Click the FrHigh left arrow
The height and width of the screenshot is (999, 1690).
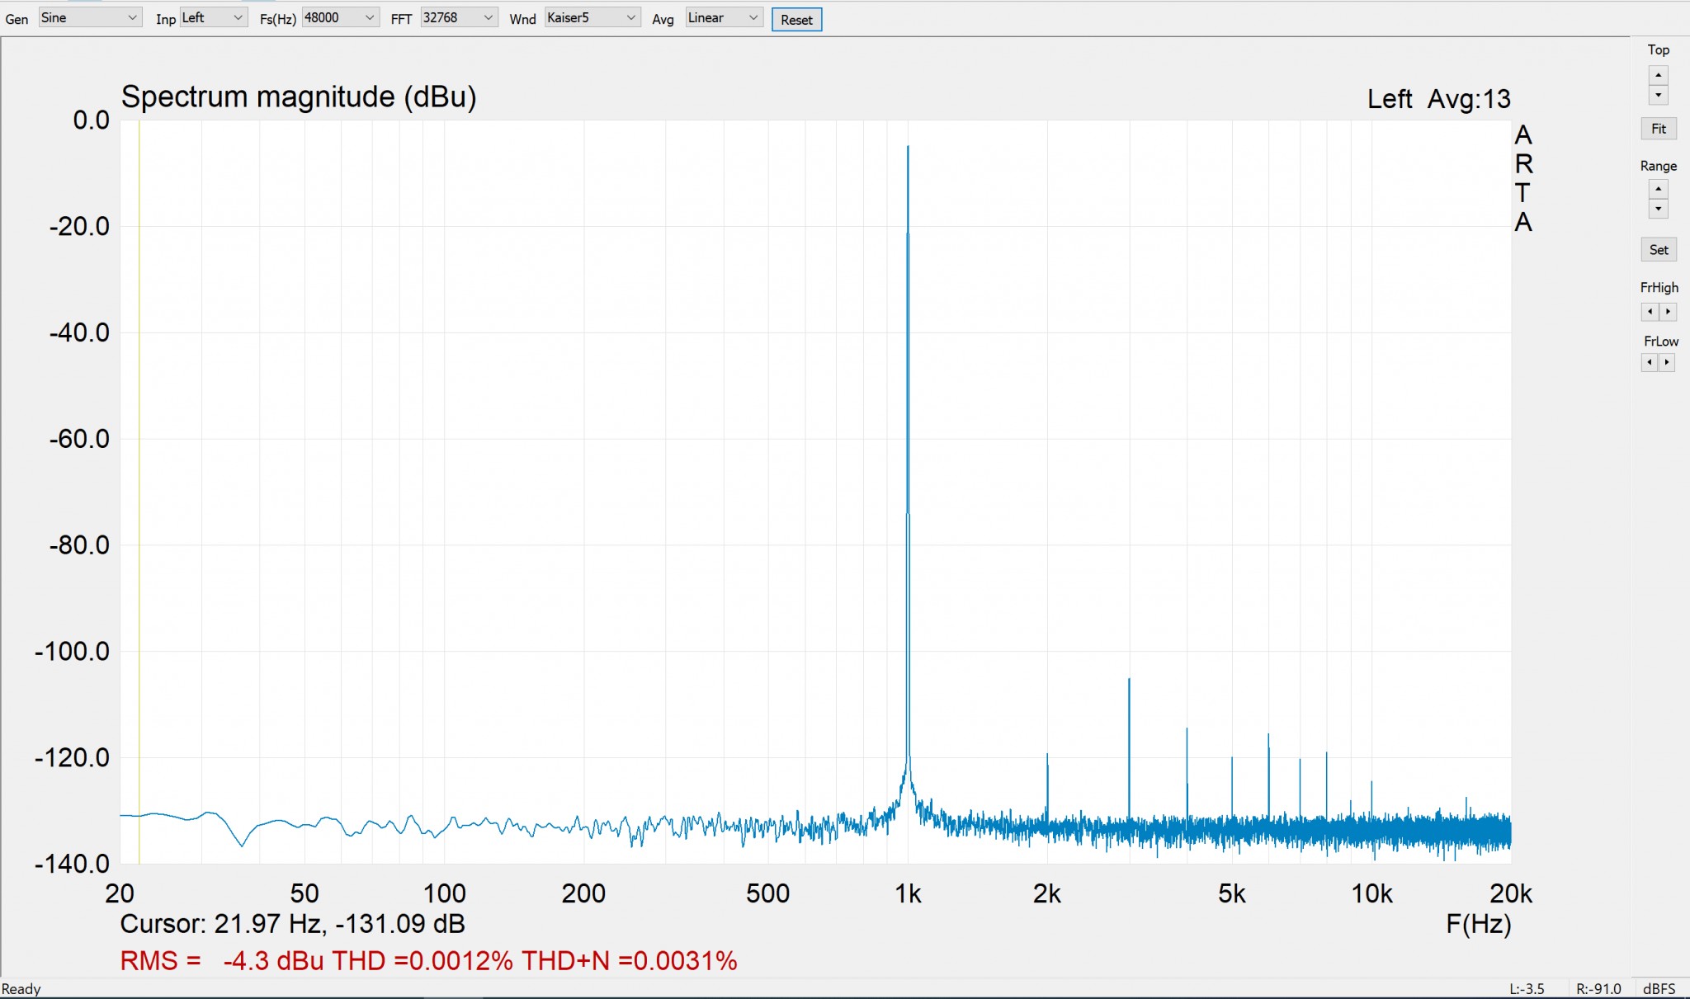pos(1650,312)
